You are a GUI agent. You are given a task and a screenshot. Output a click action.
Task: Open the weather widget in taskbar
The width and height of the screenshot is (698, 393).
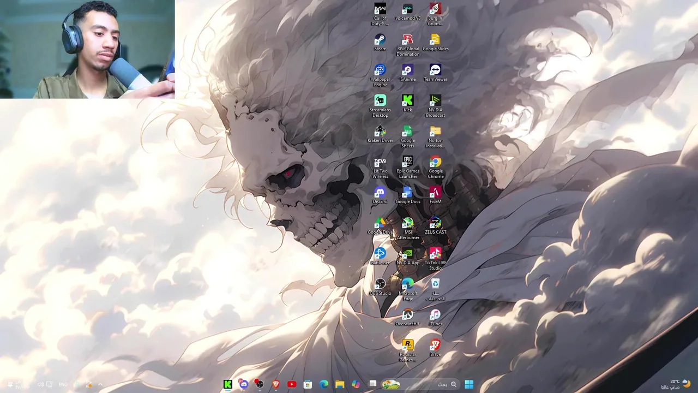coord(676,384)
